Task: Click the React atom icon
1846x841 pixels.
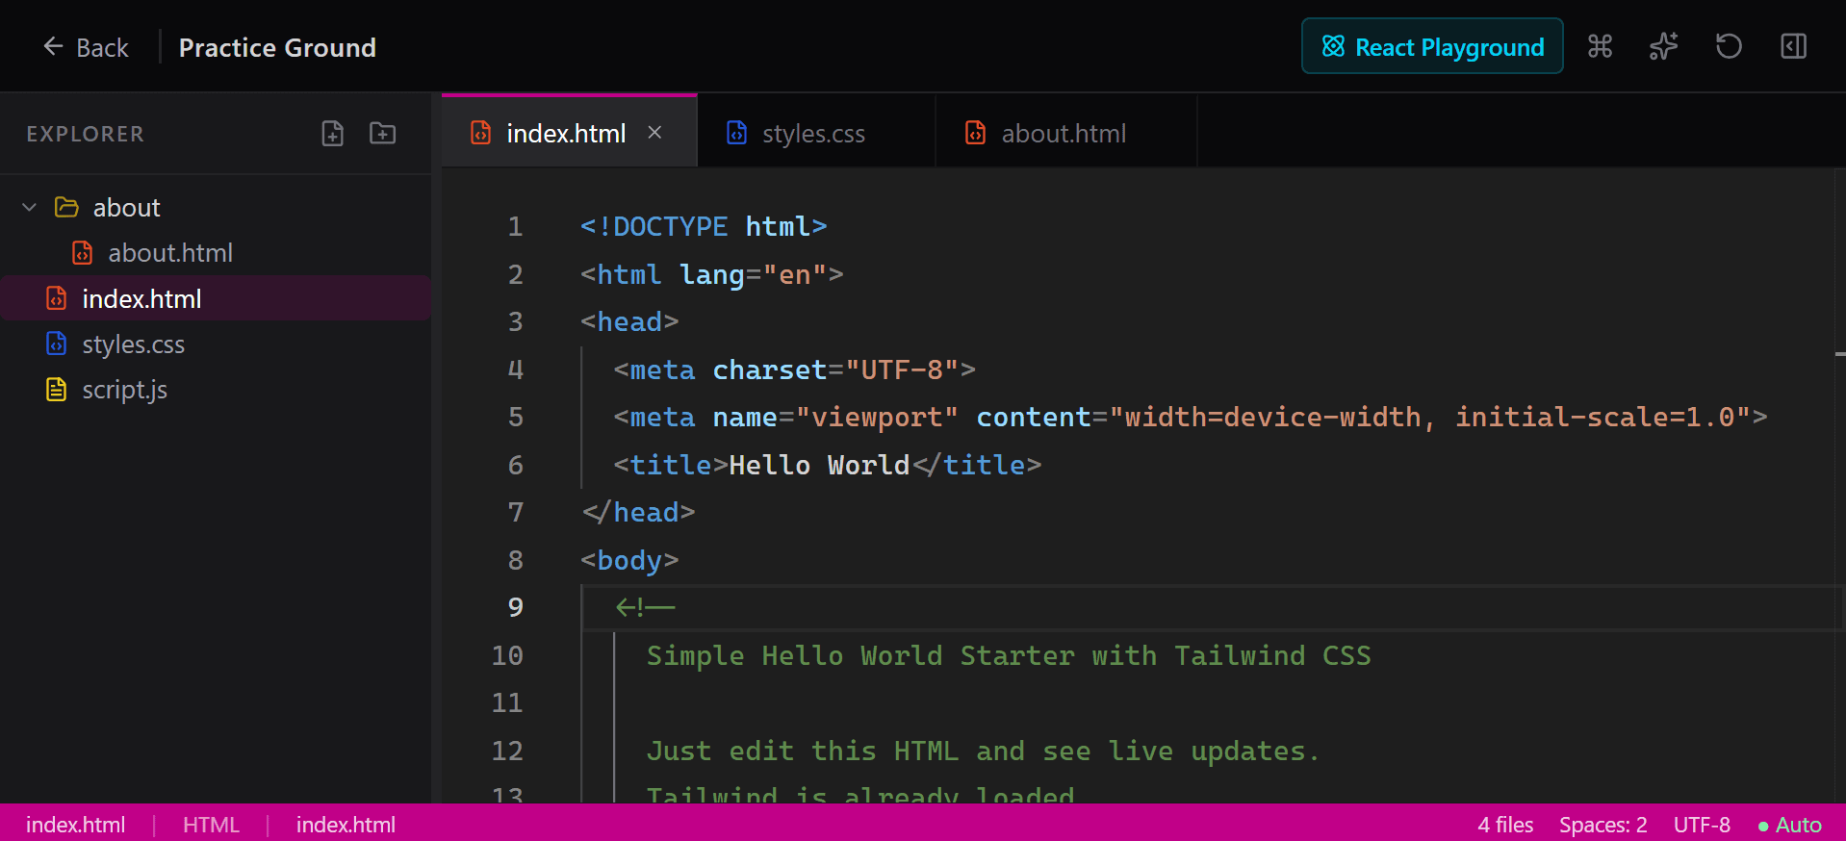Action: pos(1333,46)
